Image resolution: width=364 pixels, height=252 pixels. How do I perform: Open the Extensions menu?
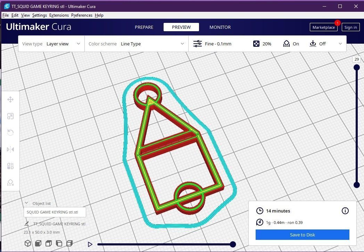click(59, 15)
